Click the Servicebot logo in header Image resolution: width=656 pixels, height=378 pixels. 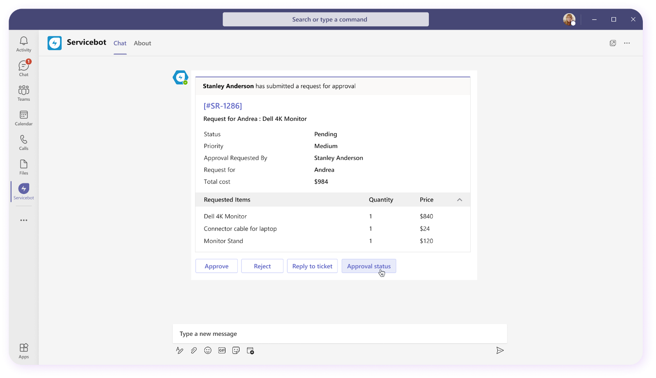coord(55,43)
